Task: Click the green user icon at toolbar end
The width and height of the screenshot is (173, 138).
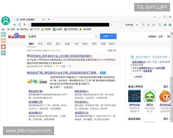Action: tap(170, 25)
